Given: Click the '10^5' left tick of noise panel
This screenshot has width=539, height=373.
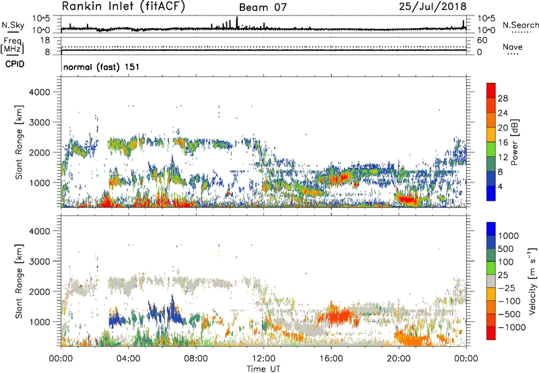Looking at the screenshot, I should [x=41, y=18].
